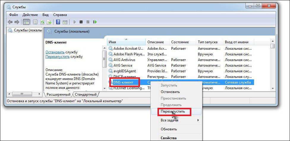Image resolution: width=290 pixels, height=141 pixels.
Task: Open Help via blue question mark icon
Action: tap(58, 22)
